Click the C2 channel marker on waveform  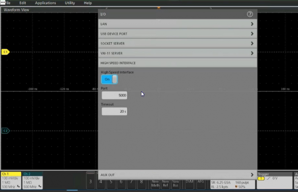click(x=5, y=131)
